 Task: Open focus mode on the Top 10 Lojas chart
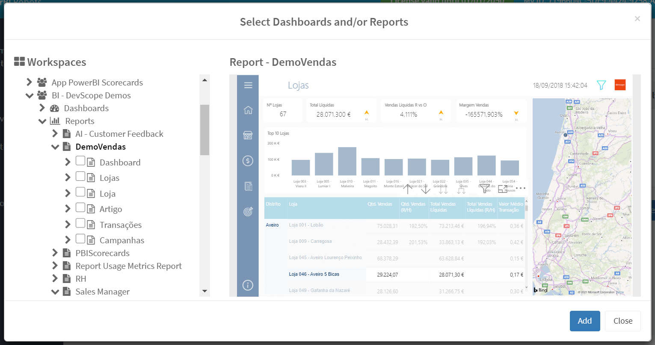[x=502, y=189]
